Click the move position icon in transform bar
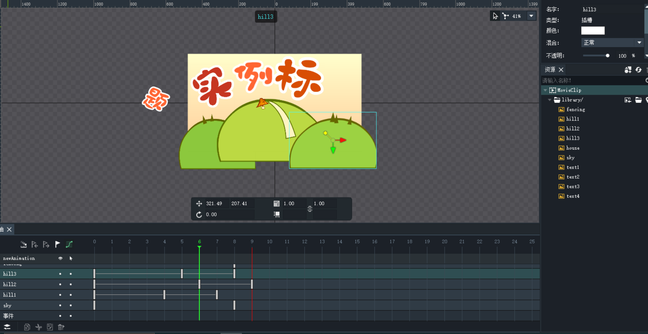The image size is (648, 334). pyautogui.click(x=199, y=203)
